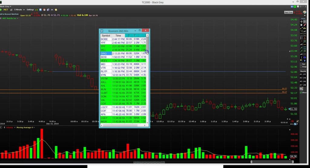Select the BOBE row in Bouncers

[x=123, y=39]
